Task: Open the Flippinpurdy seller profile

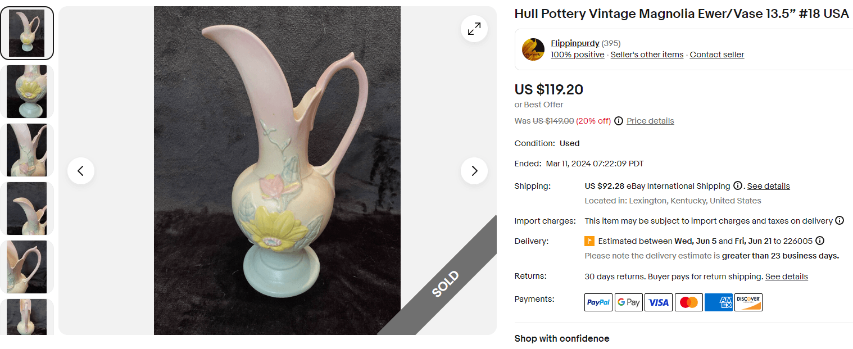Action: [x=575, y=43]
